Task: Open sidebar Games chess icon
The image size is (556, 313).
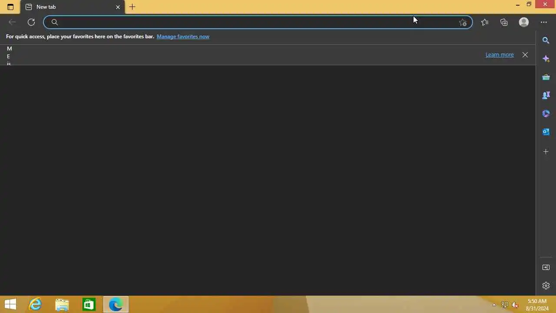Action: click(546, 95)
